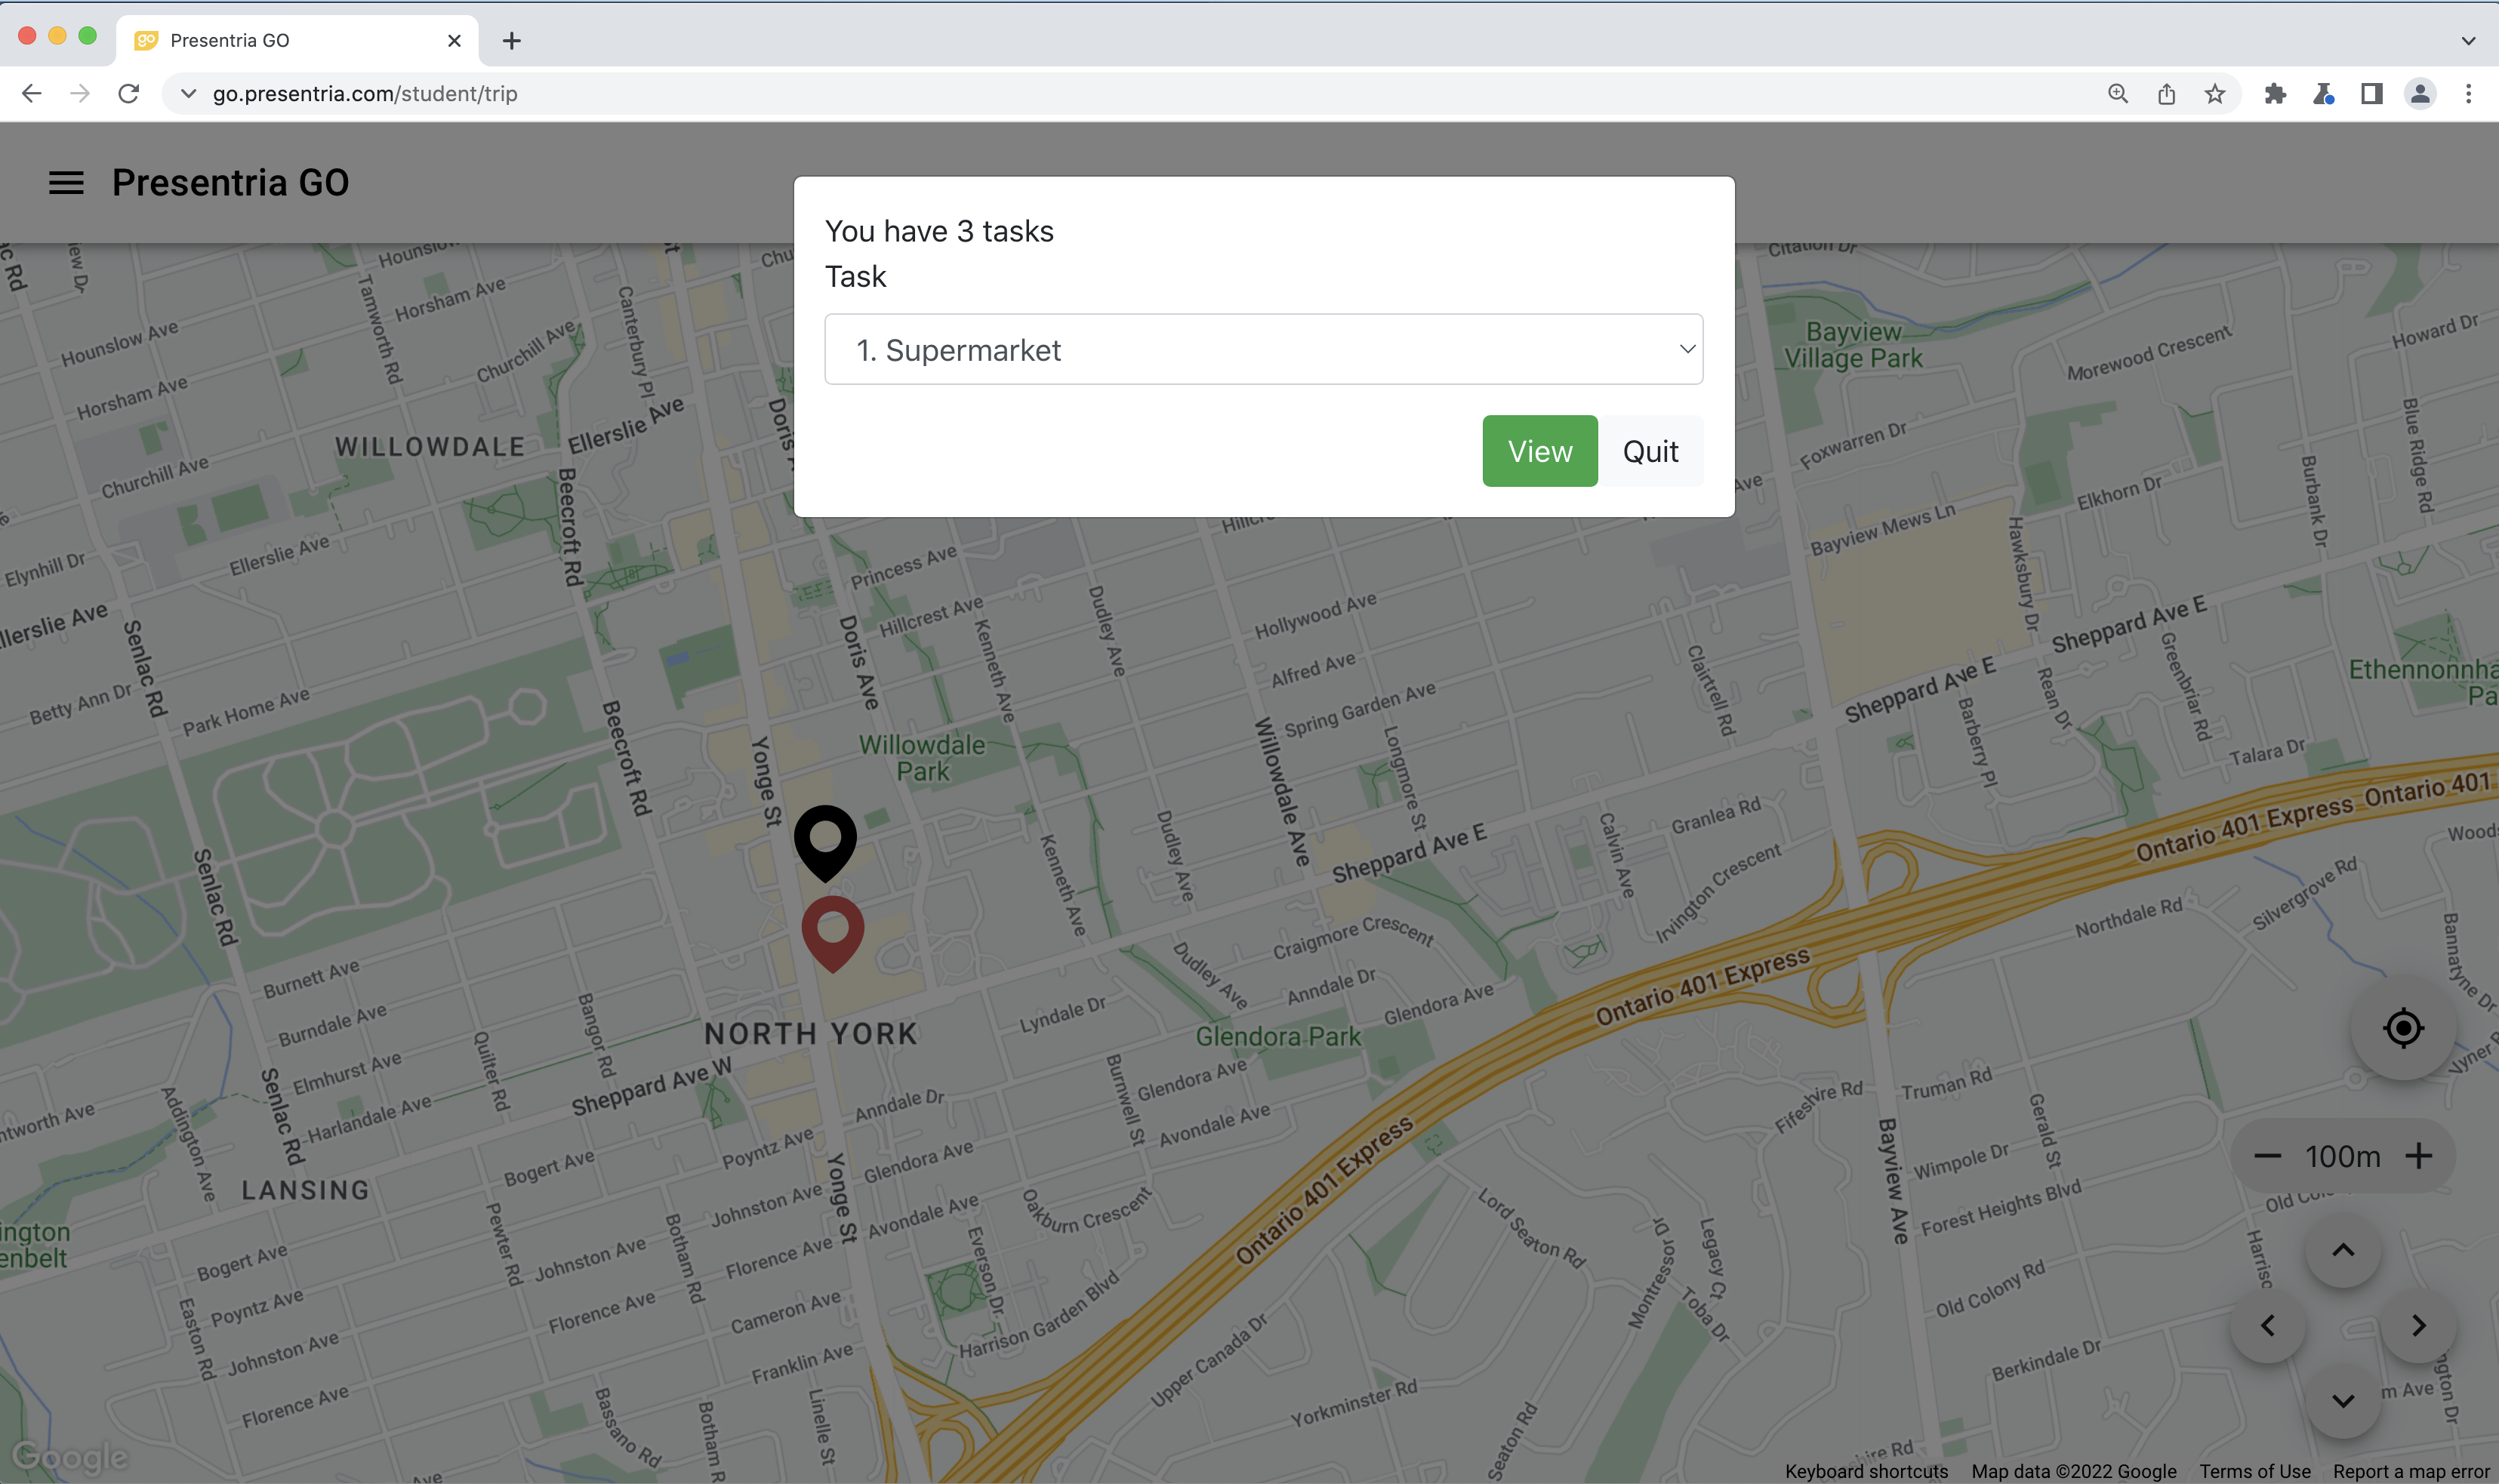Click the NORTH YORK map label
The image size is (2499, 1484).
pos(810,1034)
